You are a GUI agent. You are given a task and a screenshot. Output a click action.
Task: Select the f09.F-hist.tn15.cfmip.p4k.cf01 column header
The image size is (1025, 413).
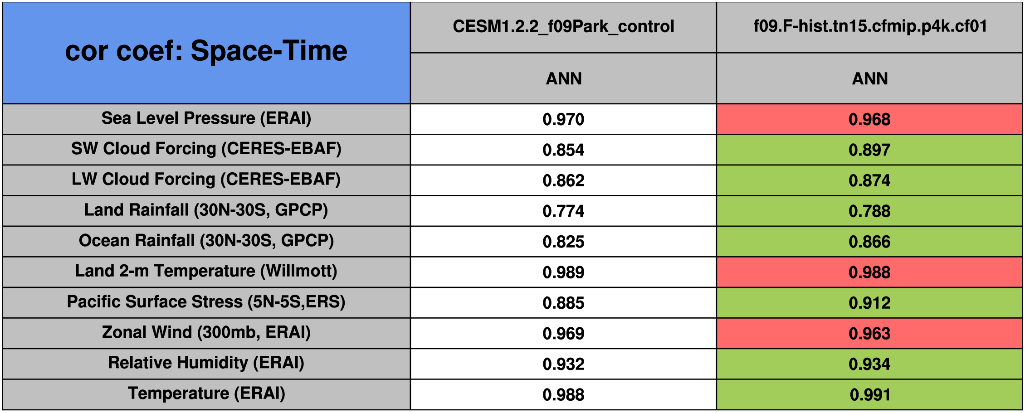869,27
